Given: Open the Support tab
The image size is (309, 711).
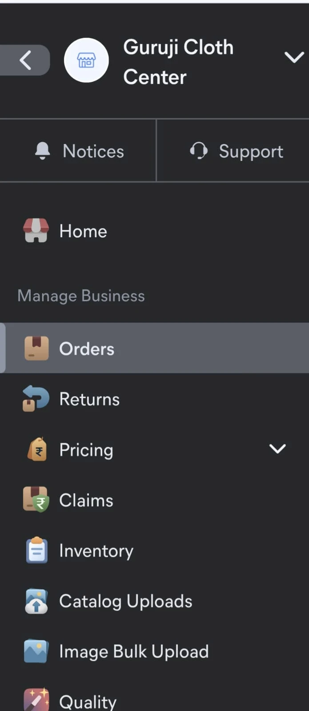Looking at the screenshot, I should pos(251,152).
